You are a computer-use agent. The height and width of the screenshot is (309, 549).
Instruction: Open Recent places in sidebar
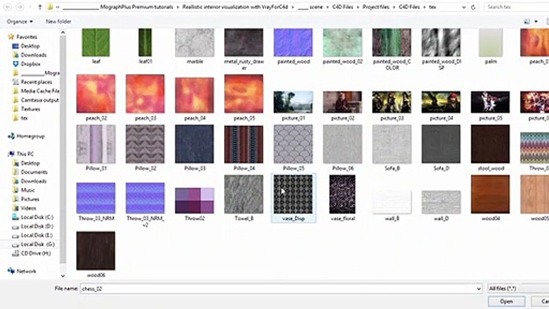[36, 82]
